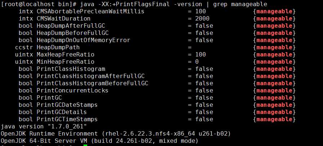323x146 pixels.
Task: Click the false value of PrintGC
Action: pos(204,98)
